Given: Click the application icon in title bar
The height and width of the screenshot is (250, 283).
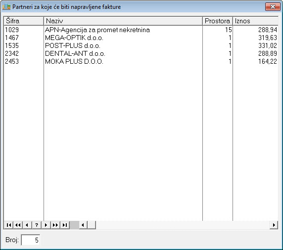Looking at the screenshot, I should click(x=6, y=7).
